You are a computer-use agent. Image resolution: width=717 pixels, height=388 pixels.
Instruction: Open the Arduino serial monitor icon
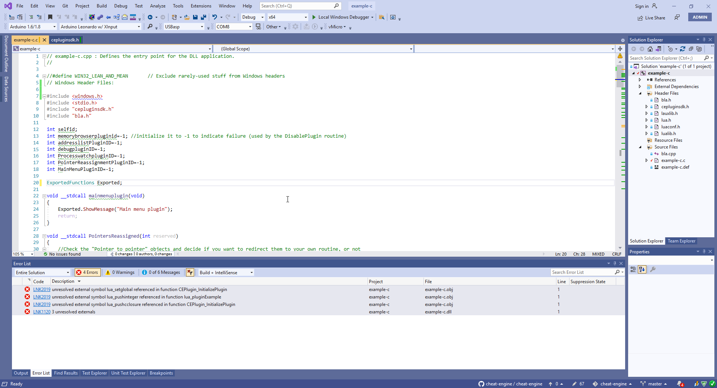[x=258, y=27]
